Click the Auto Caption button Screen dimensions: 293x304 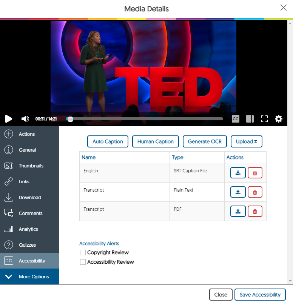click(108, 141)
